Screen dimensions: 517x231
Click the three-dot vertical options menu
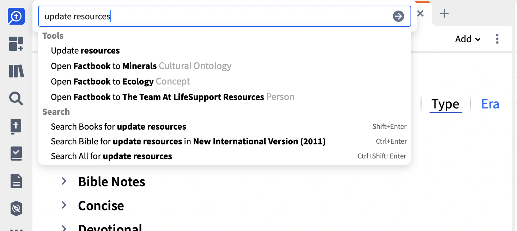[x=497, y=39]
